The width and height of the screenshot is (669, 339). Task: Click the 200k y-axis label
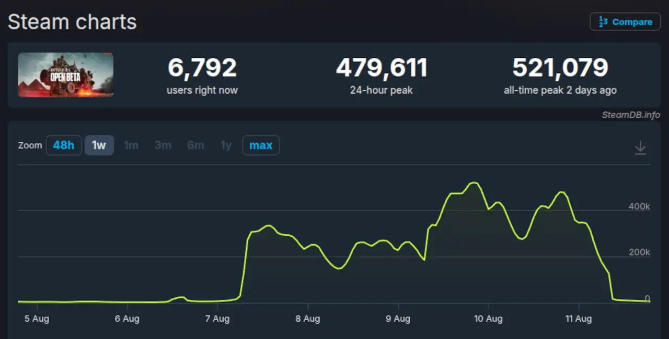(x=639, y=252)
